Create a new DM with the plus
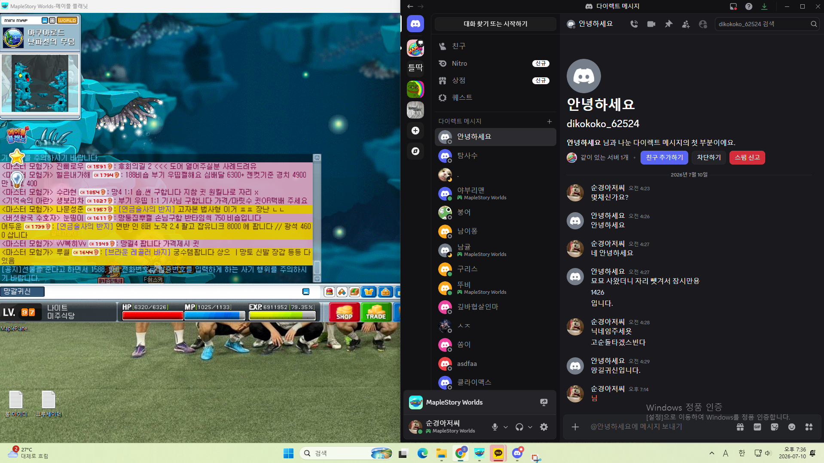 [x=549, y=122]
